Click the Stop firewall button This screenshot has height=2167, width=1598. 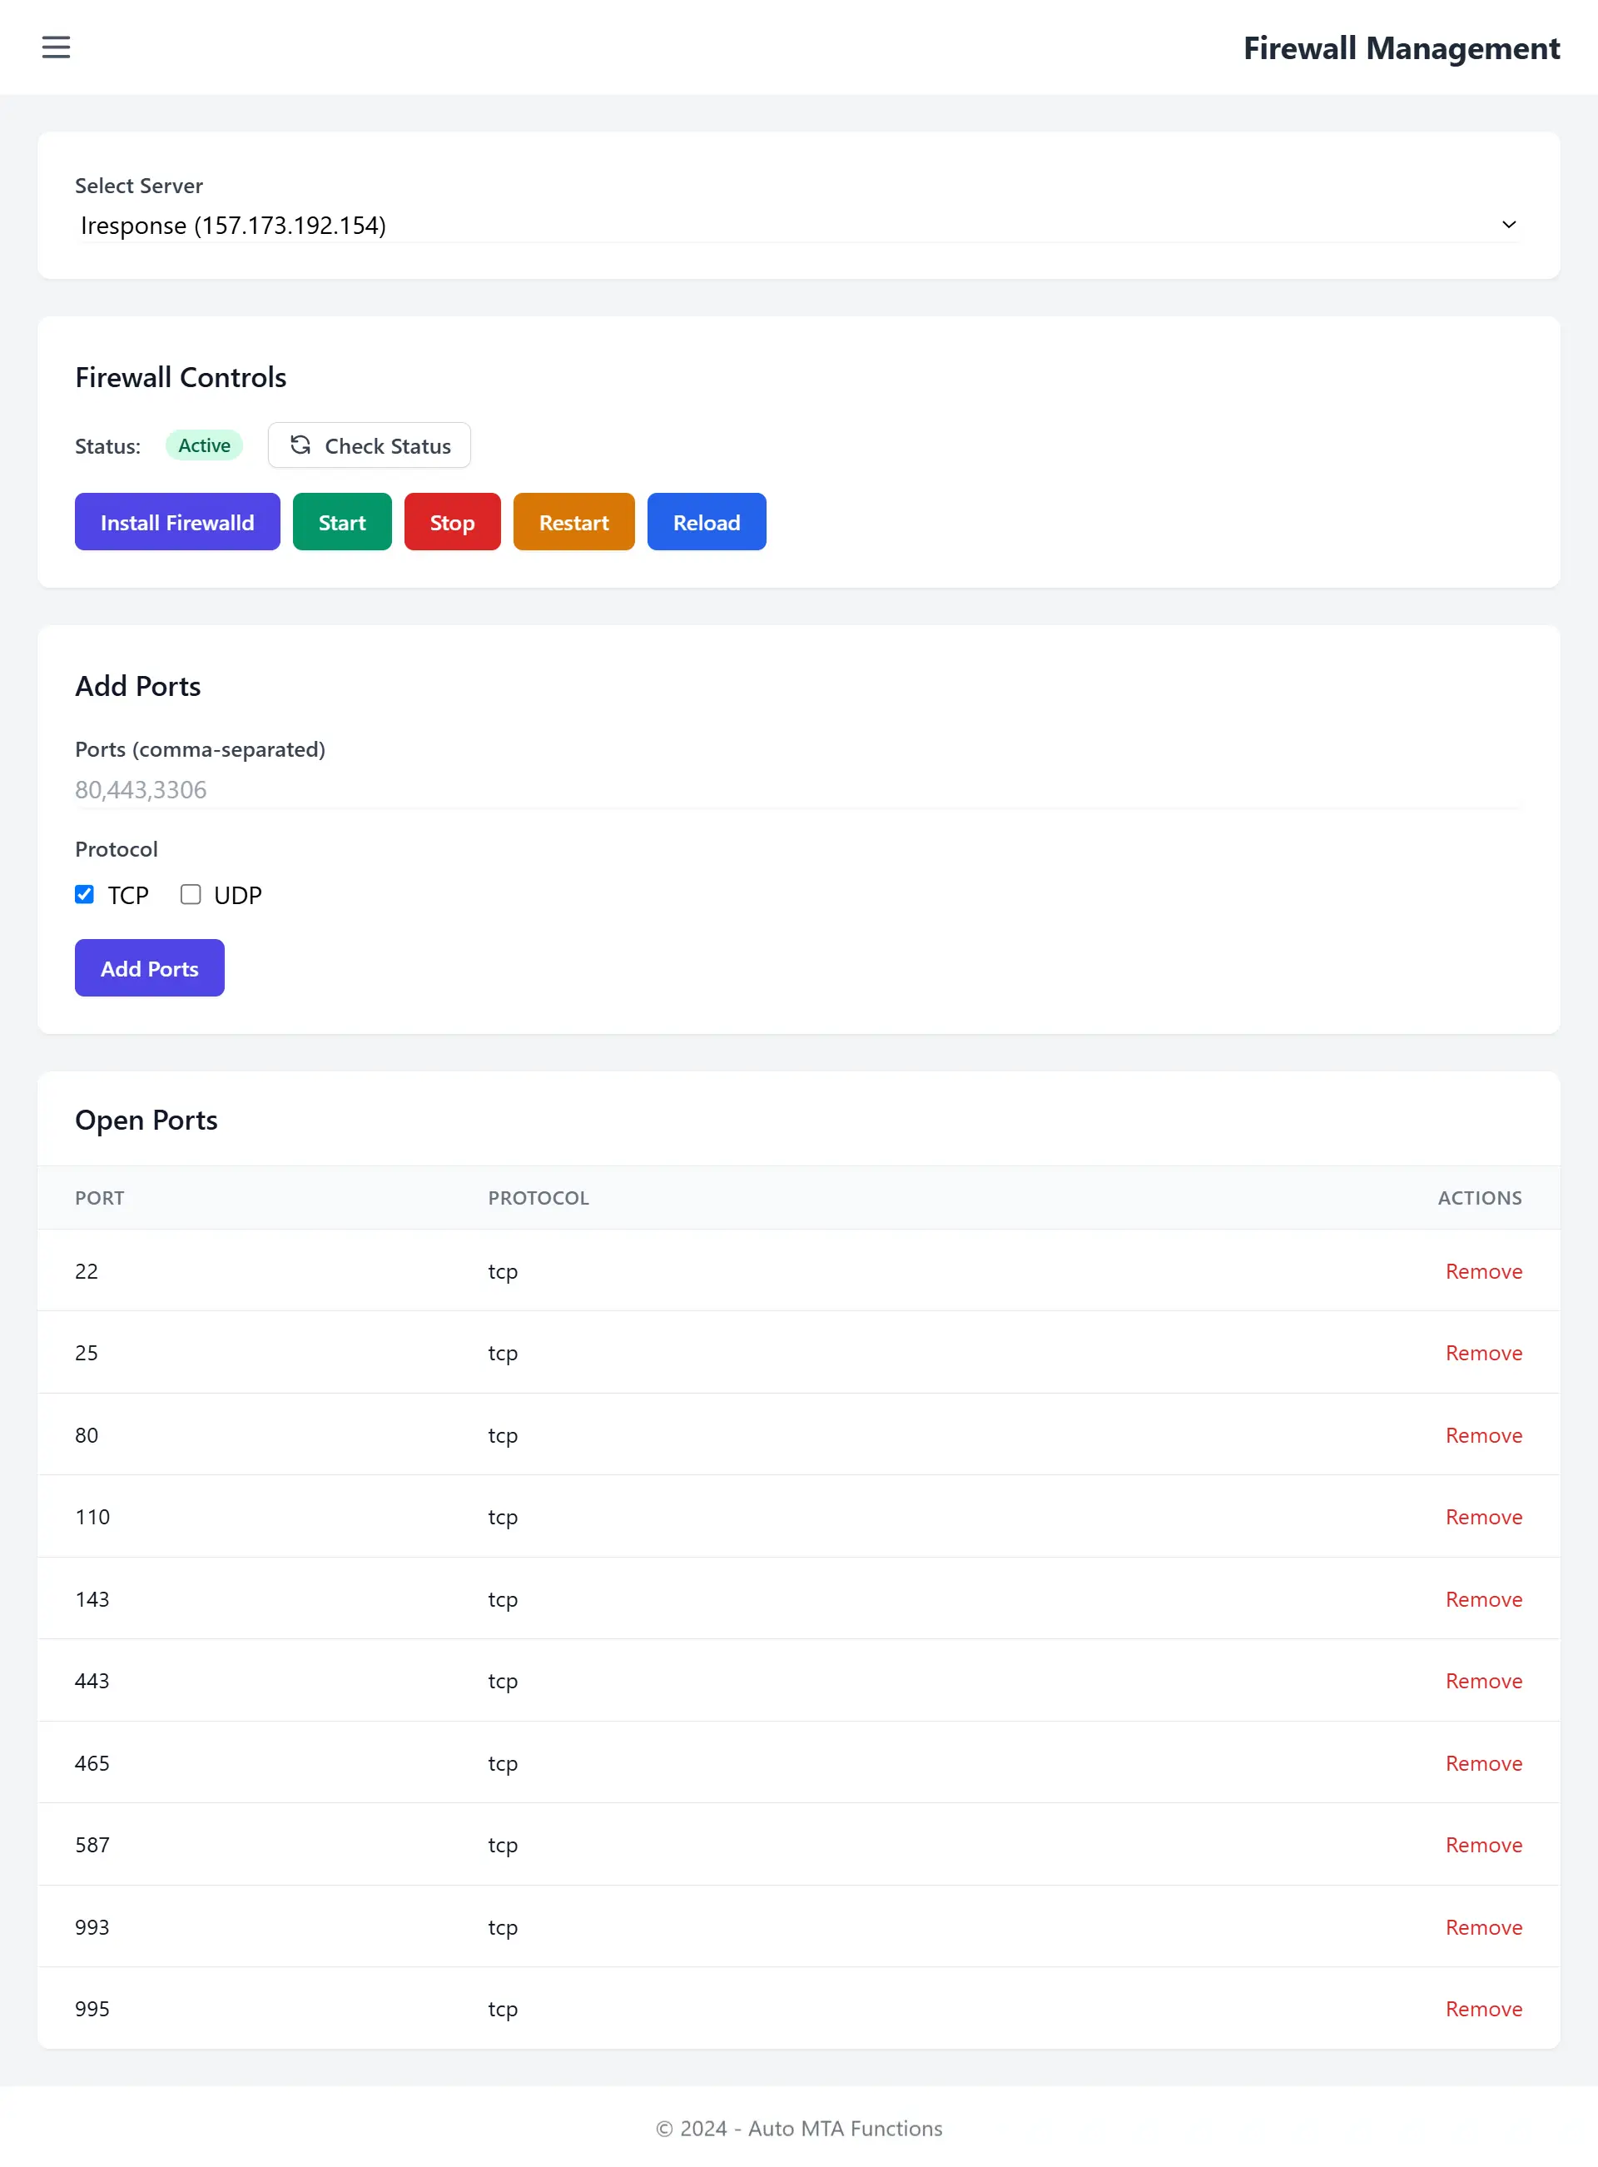click(453, 521)
